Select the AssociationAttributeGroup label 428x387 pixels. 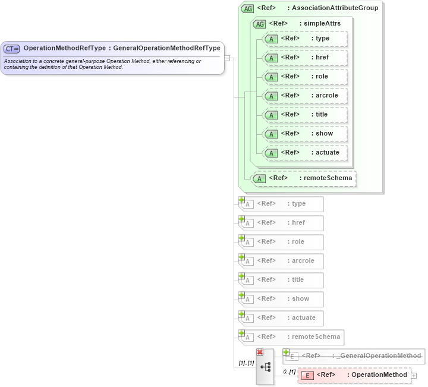(x=335, y=8)
